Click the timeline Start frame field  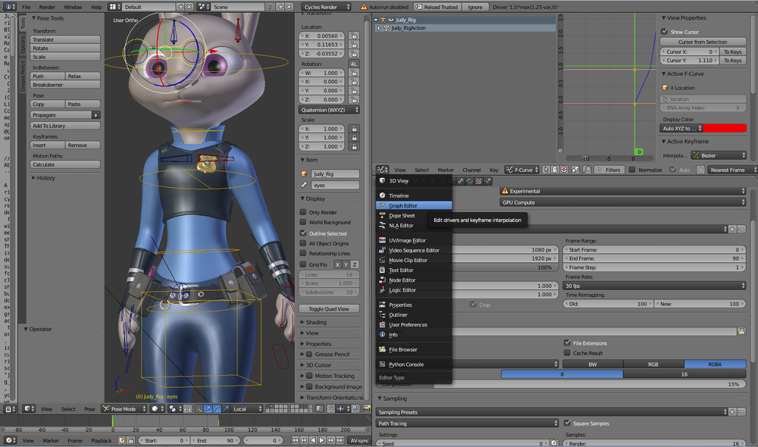click(164, 440)
